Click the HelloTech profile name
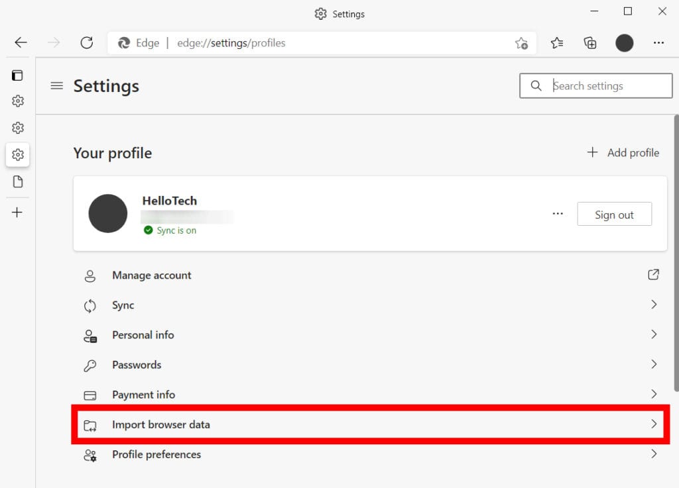The width and height of the screenshot is (679, 488). pos(170,201)
